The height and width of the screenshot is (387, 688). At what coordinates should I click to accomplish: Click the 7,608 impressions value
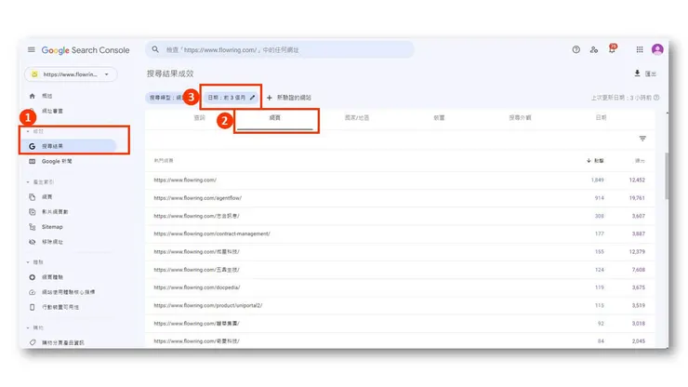point(639,270)
